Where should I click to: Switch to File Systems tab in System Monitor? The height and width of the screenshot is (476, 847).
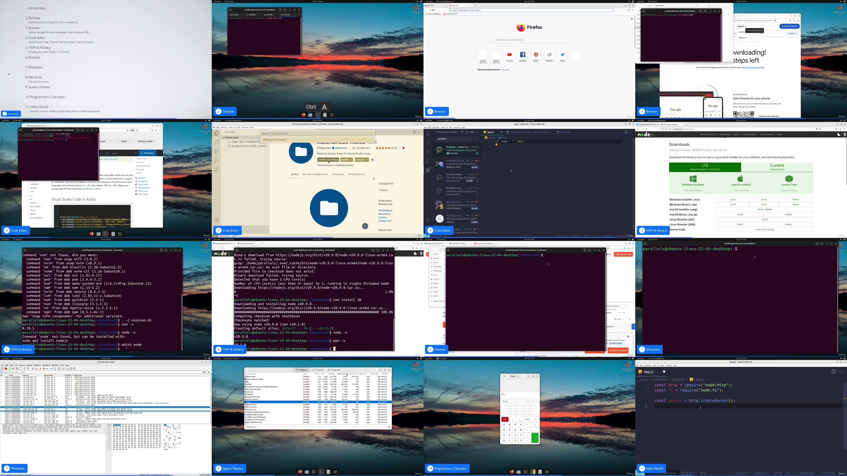pyautogui.click(x=334, y=370)
